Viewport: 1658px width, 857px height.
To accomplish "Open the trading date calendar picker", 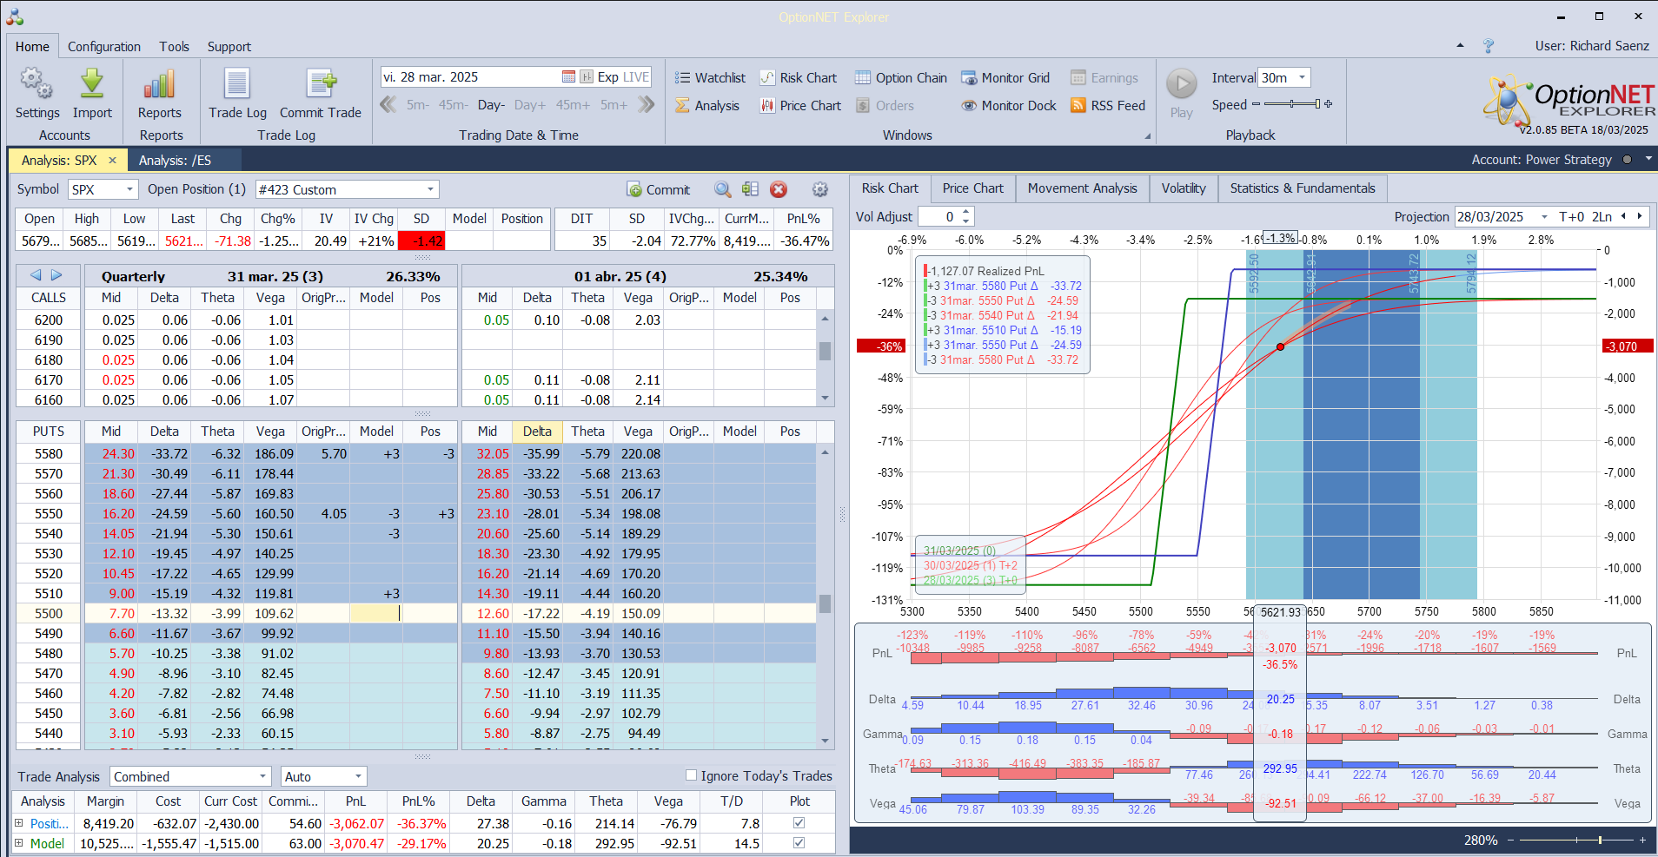I will click(x=568, y=77).
